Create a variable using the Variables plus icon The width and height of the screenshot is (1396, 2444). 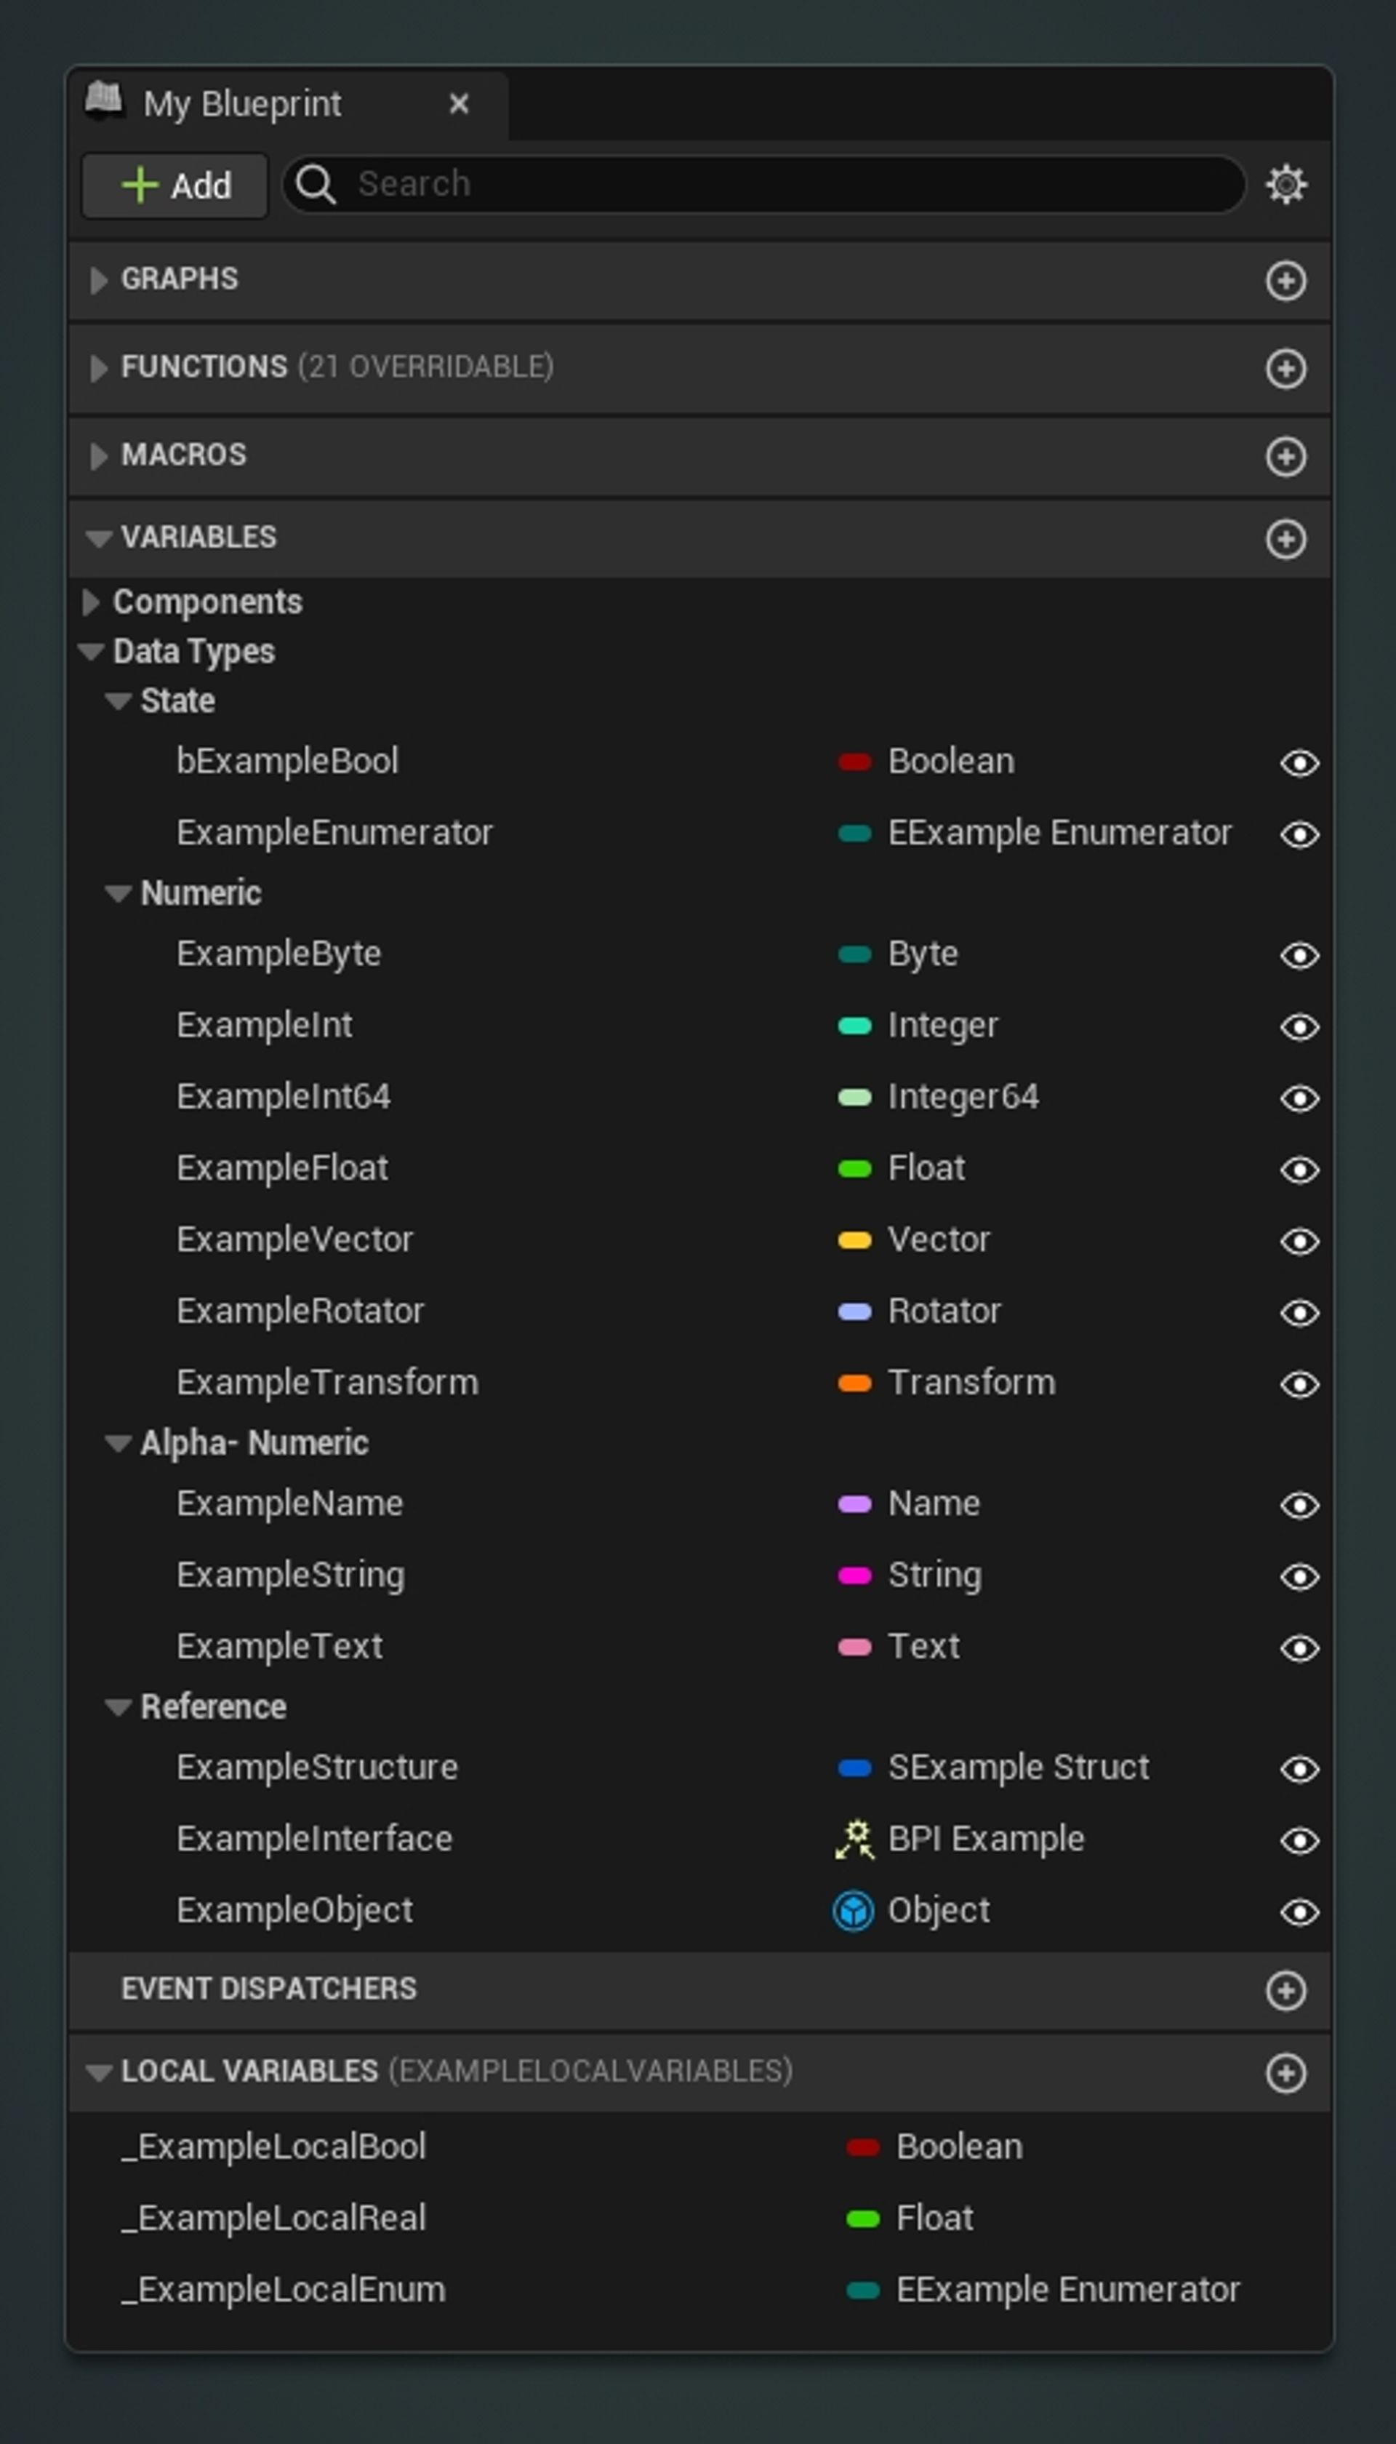tap(1285, 539)
